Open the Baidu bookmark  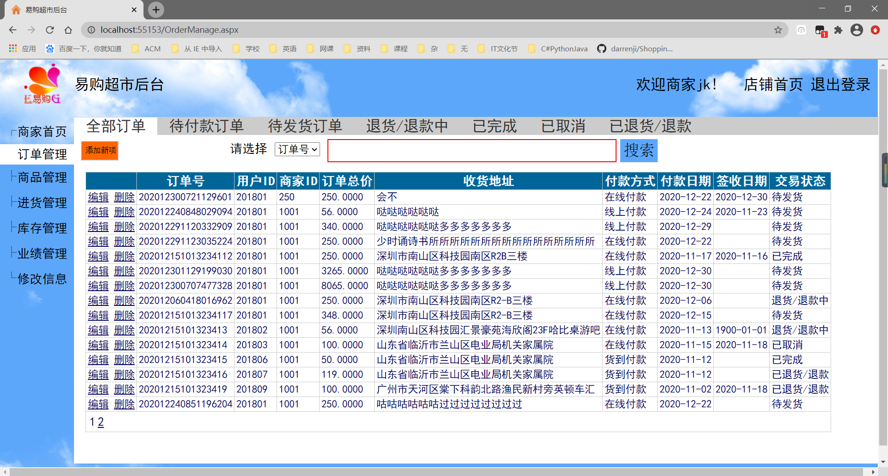[83, 49]
